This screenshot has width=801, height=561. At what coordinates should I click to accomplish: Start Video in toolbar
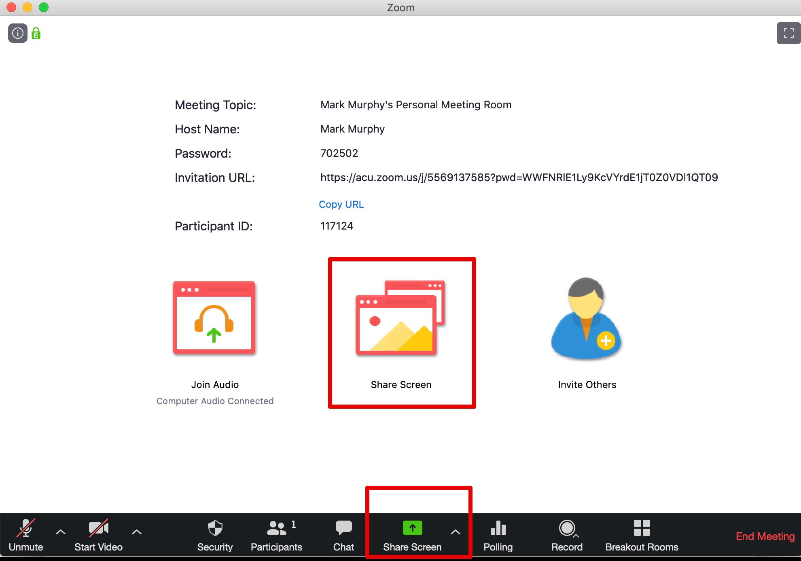[98, 536]
